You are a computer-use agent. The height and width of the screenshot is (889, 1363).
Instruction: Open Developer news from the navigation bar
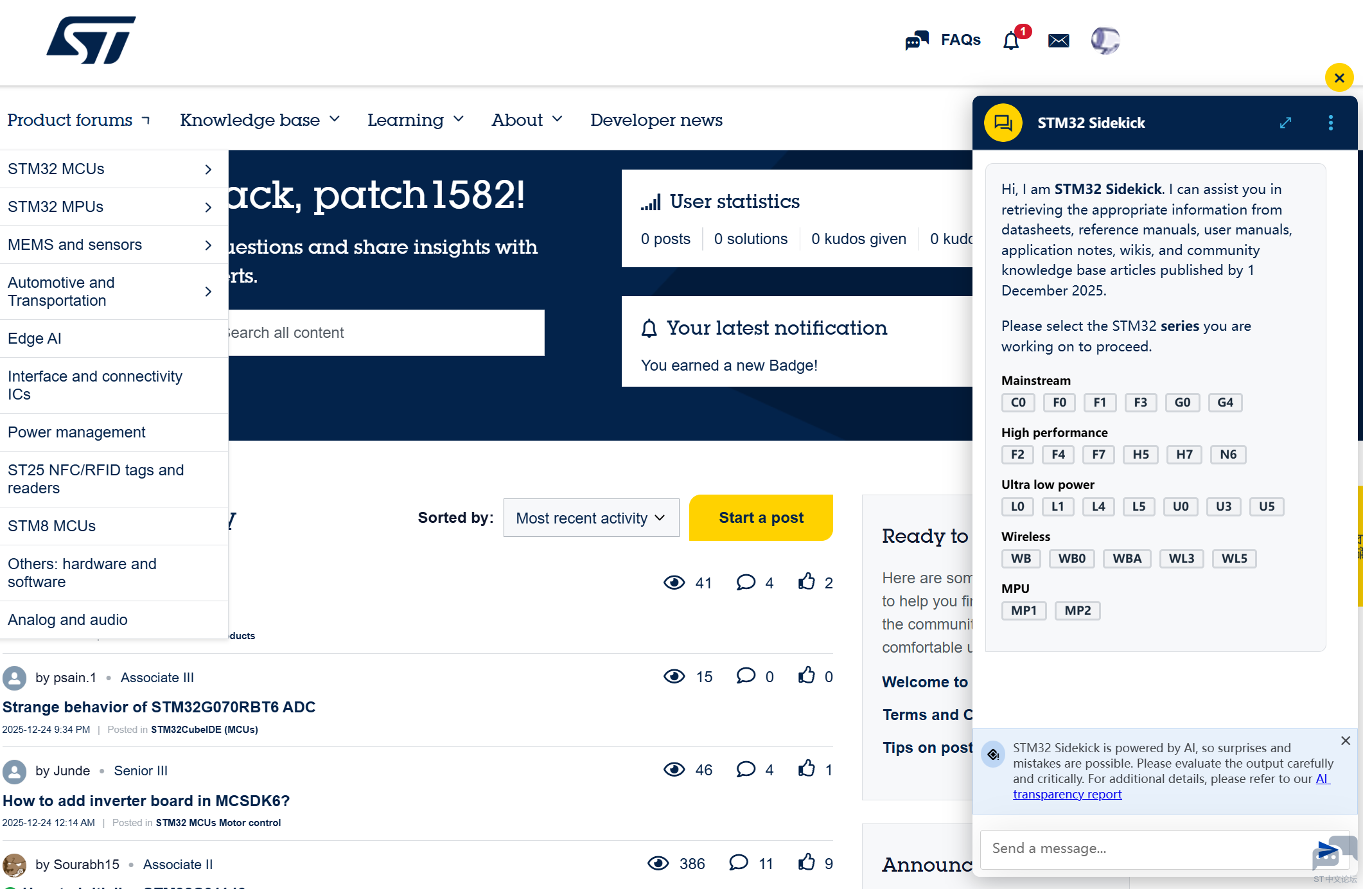click(x=656, y=120)
